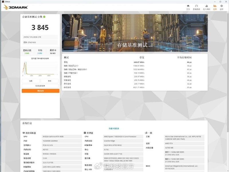Click the info icon next to 最佳
This screenshot has width=229, height=172.
(x=55, y=50)
